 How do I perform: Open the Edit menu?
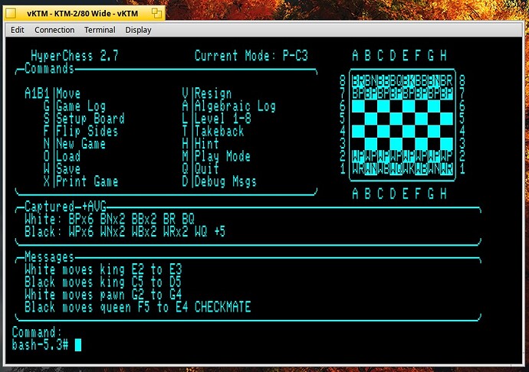pos(17,30)
